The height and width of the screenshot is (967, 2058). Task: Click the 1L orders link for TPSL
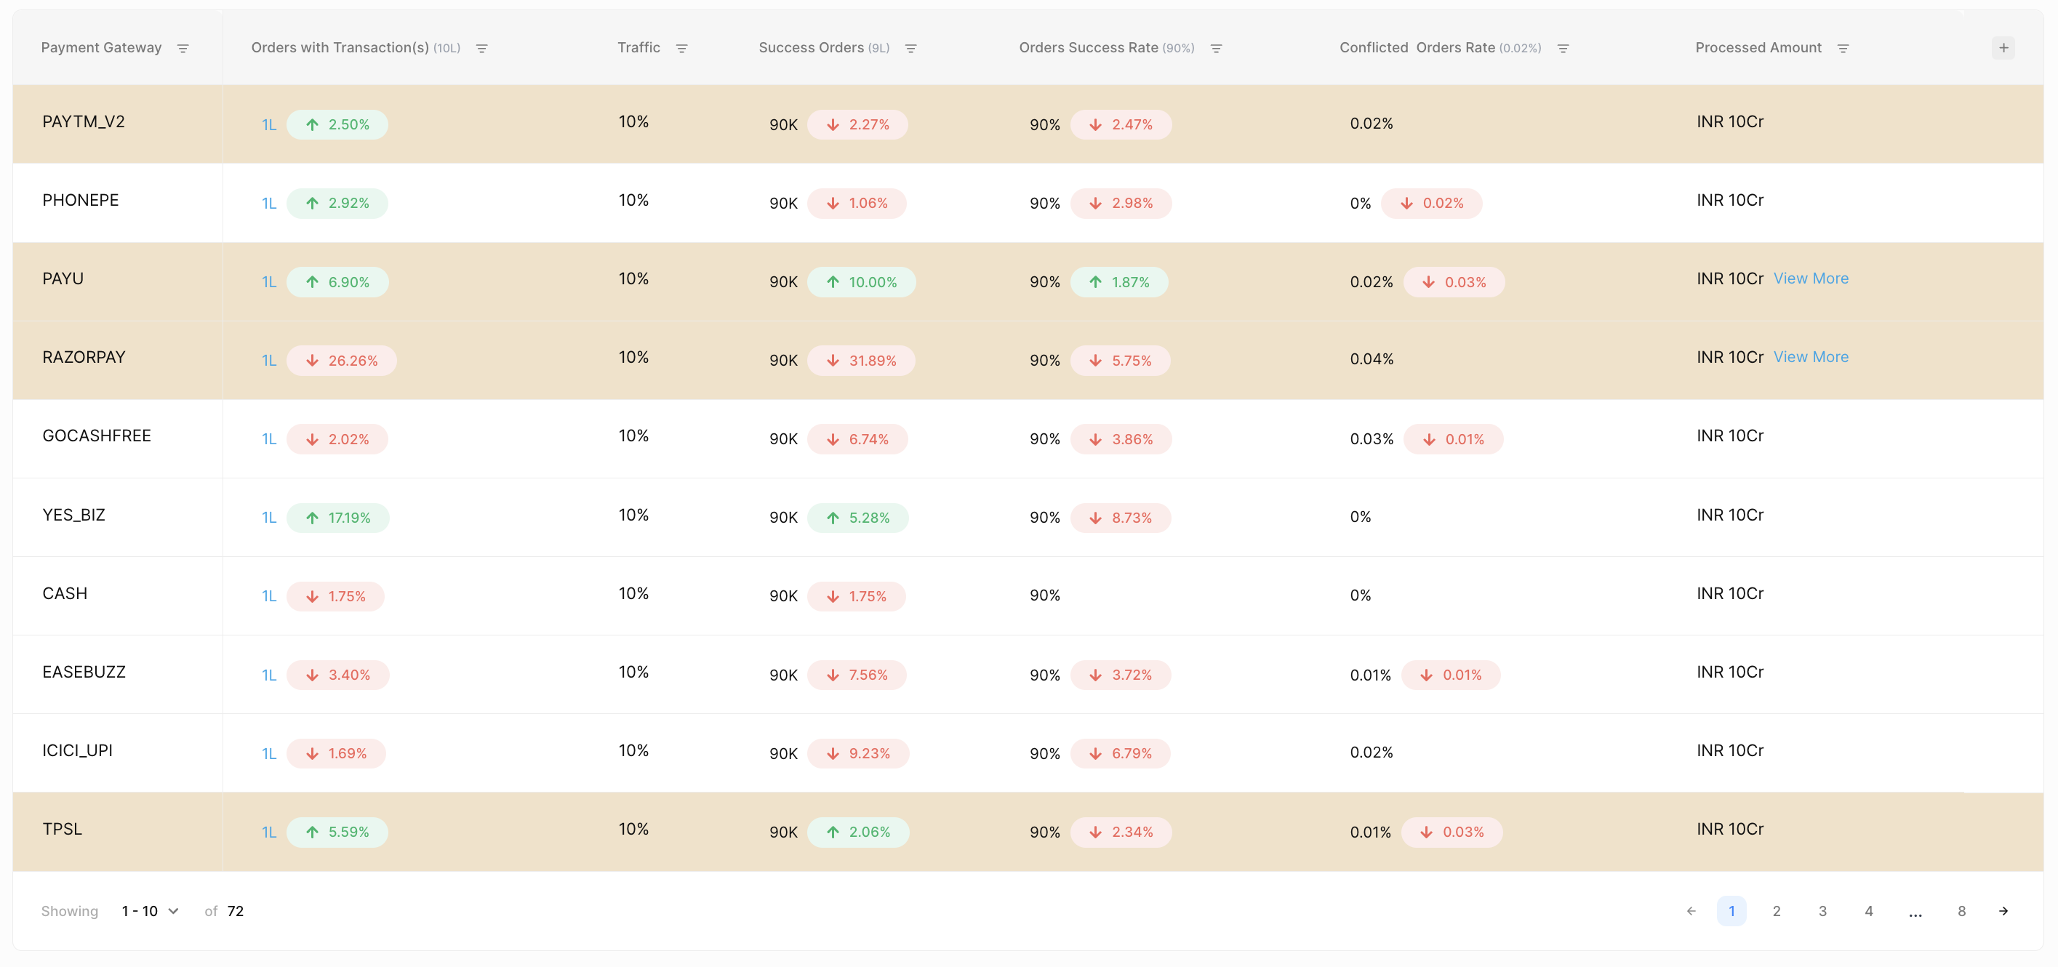[x=269, y=832]
